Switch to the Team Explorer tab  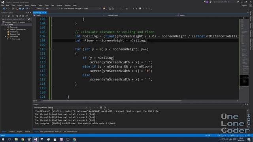tap(28, 131)
